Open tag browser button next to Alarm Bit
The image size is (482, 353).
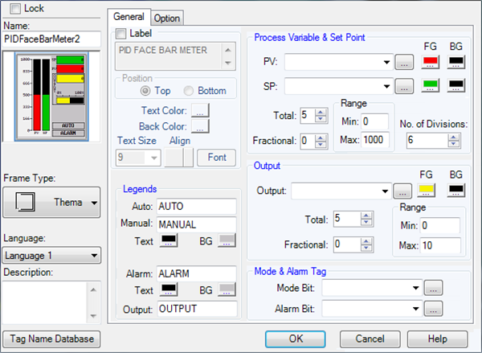433,309
